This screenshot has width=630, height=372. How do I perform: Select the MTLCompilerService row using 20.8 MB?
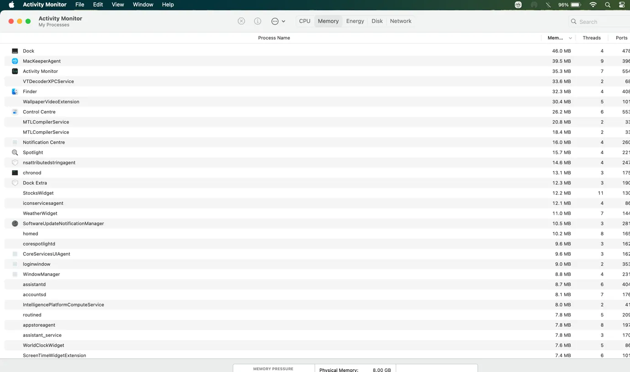click(317, 122)
